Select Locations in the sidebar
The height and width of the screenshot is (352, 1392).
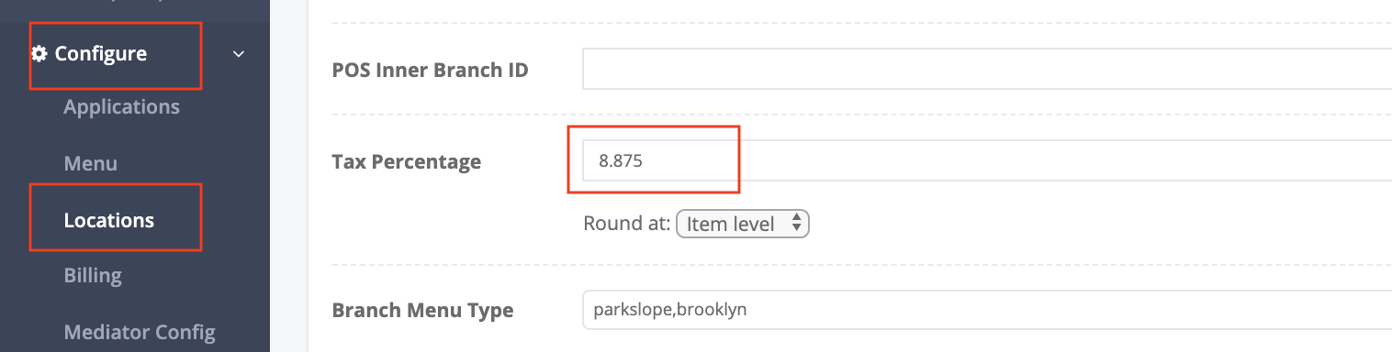click(109, 220)
